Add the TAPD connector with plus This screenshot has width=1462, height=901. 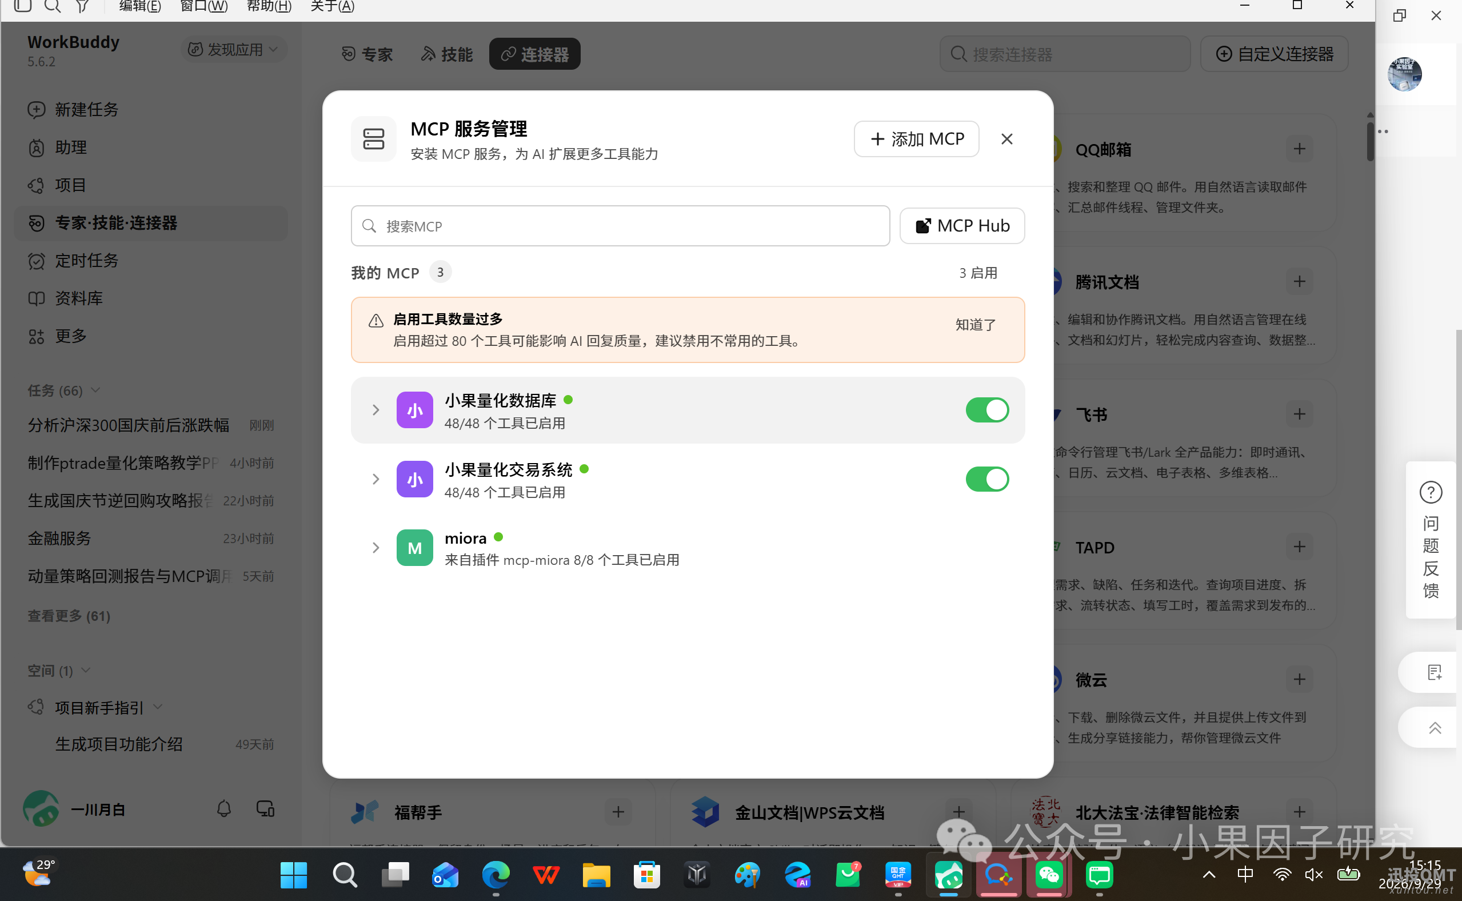click(1299, 547)
